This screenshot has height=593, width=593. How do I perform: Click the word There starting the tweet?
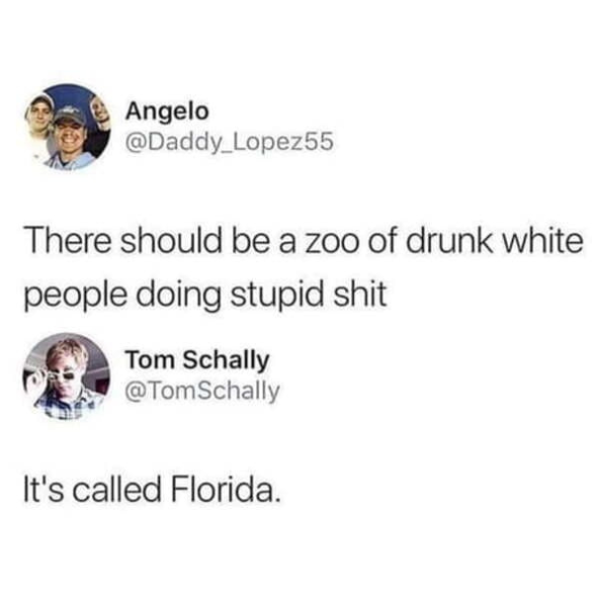tap(67, 240)
